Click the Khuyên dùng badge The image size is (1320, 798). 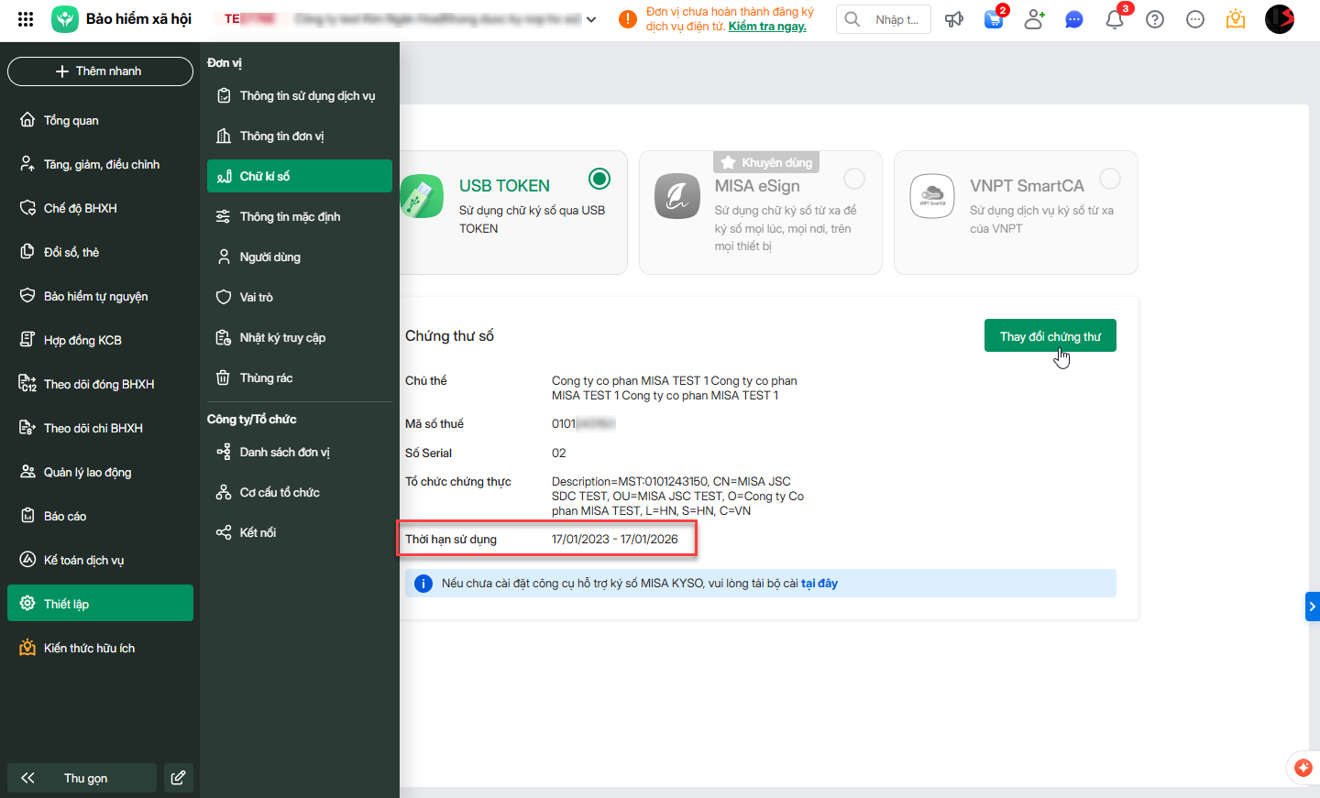pyautogui.click(x=766, y=162)
